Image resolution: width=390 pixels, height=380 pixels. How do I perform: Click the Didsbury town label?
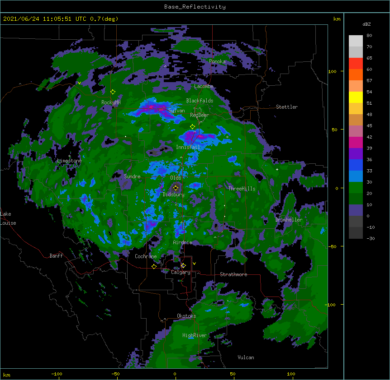tap(173, 195)
